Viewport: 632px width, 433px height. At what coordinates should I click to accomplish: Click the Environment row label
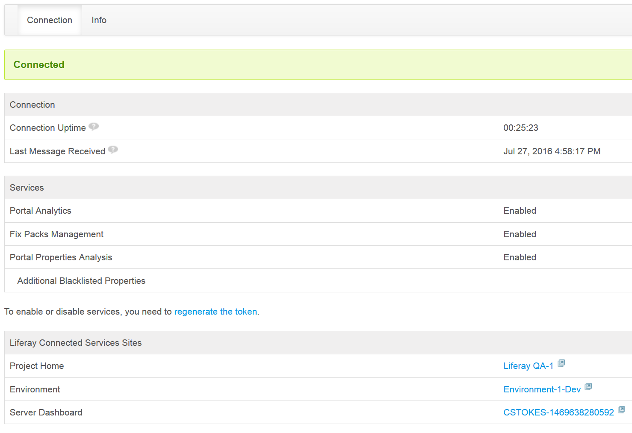click(x=35, y=389)
